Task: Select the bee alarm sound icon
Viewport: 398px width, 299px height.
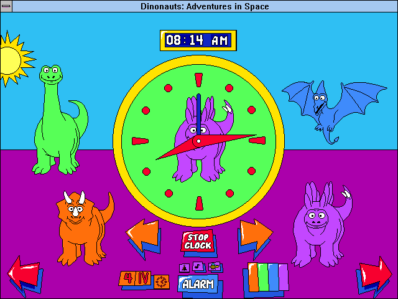Action: point(215,267)
